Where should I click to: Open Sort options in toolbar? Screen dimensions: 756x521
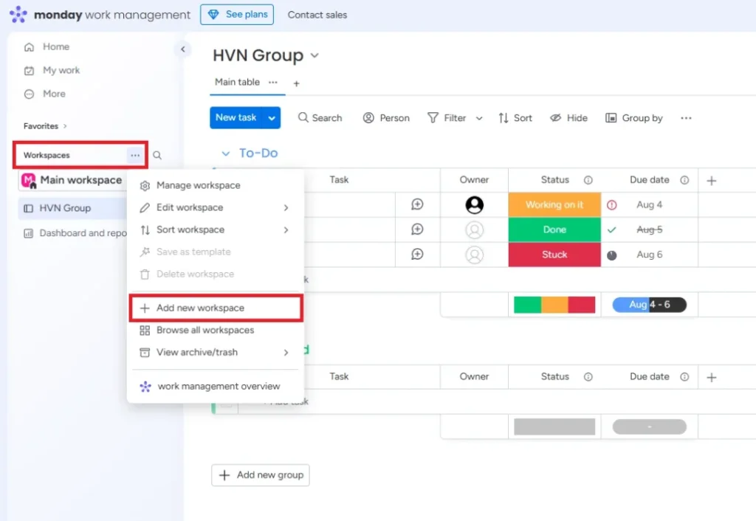tap(515, 118)
